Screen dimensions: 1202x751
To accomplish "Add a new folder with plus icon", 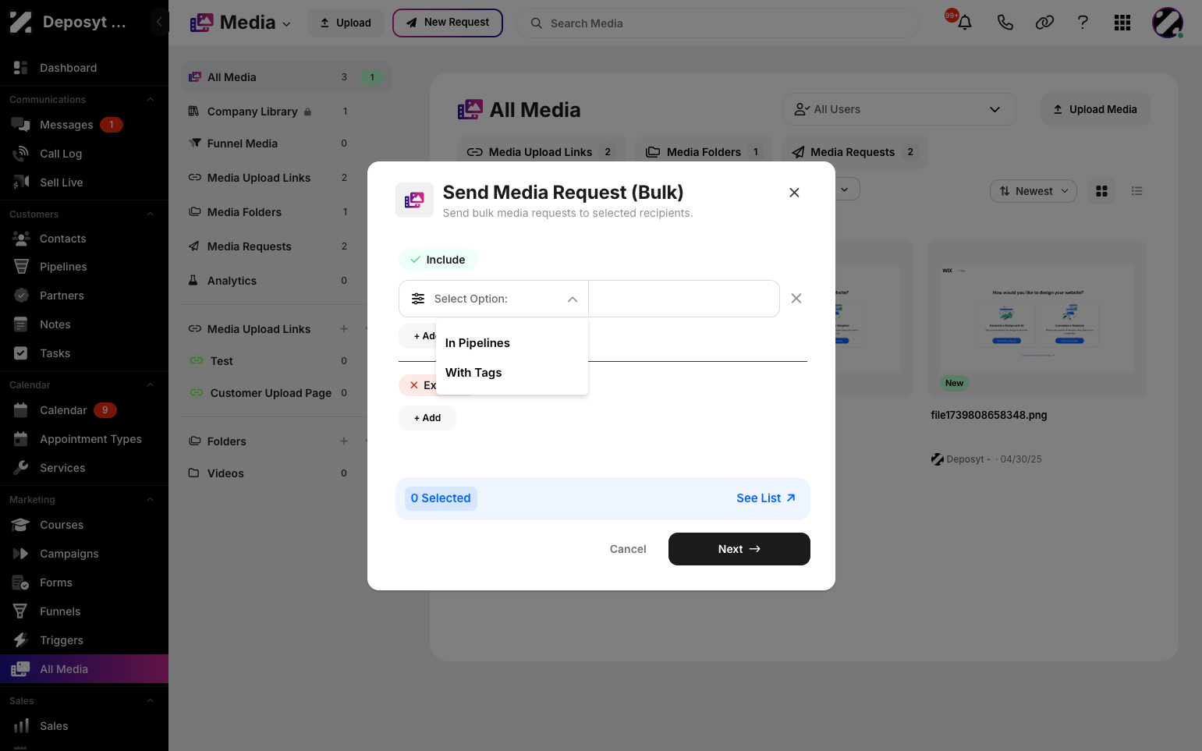I will point(344,441).
